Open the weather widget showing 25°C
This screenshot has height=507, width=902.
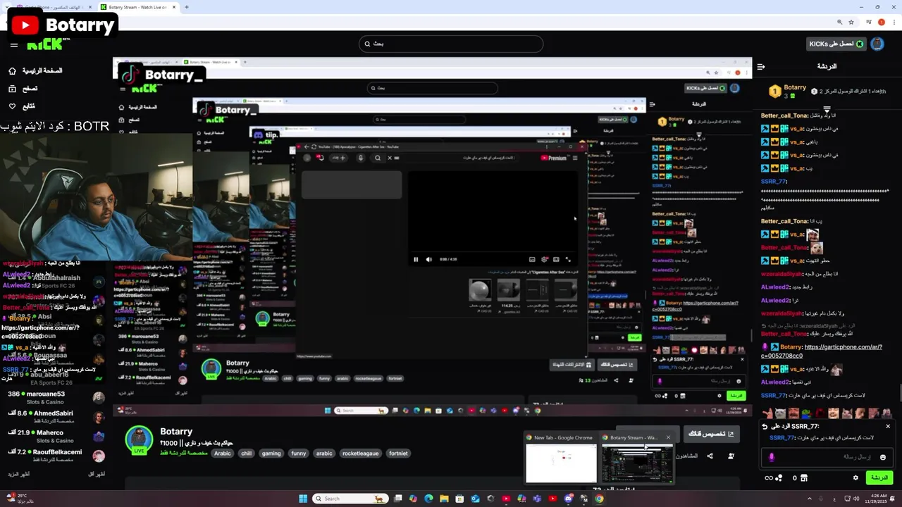(21, 499)
